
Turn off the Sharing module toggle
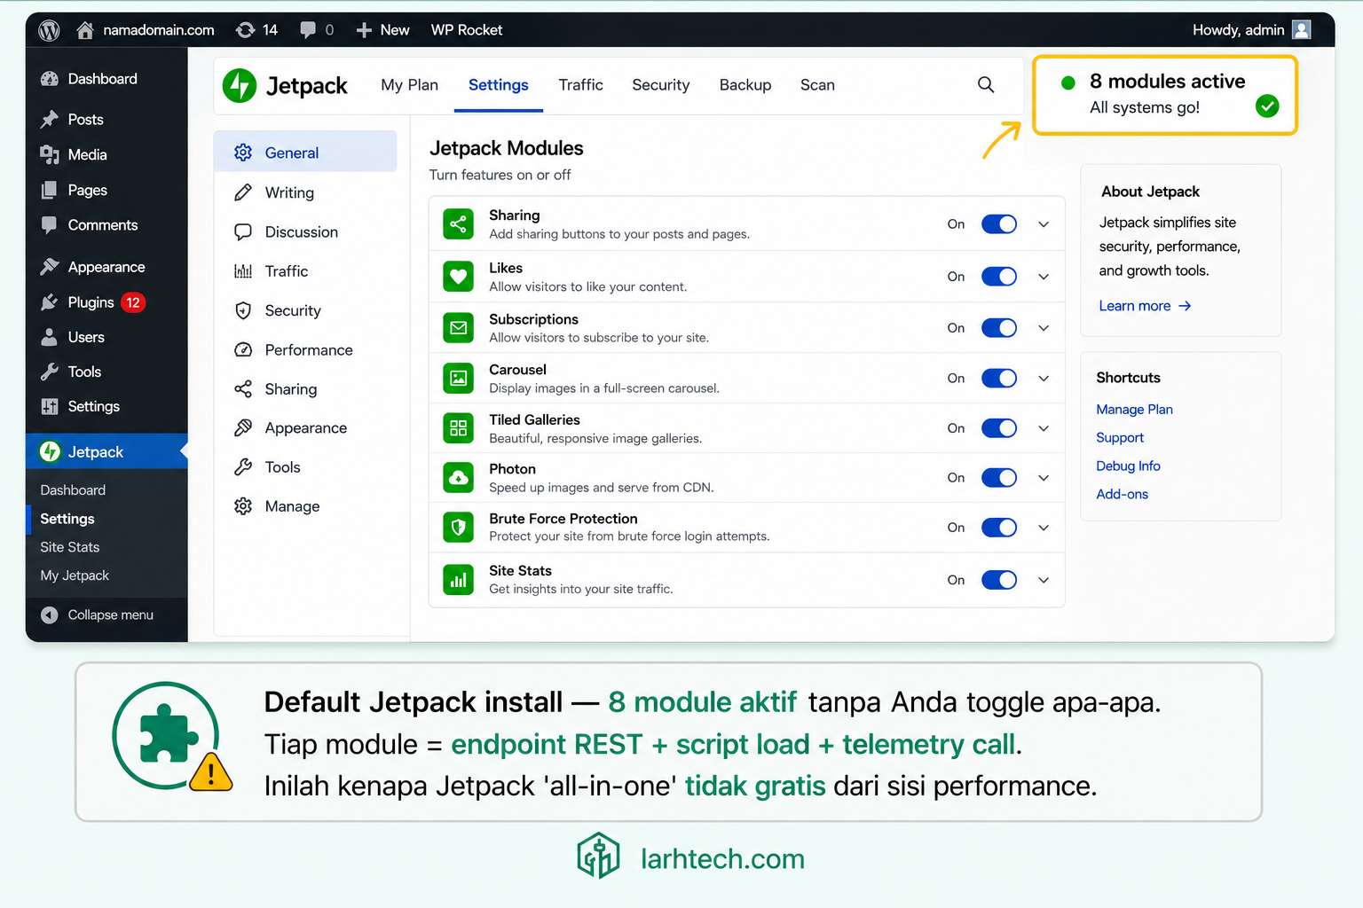(999, 224)
